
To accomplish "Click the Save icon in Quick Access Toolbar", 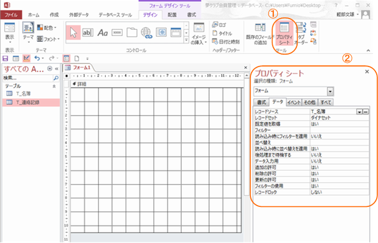I will coord(5,58).
